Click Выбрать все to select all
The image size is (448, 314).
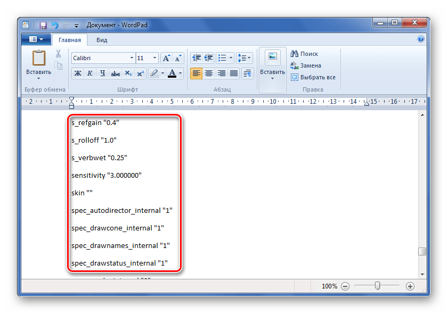[313, 77]
